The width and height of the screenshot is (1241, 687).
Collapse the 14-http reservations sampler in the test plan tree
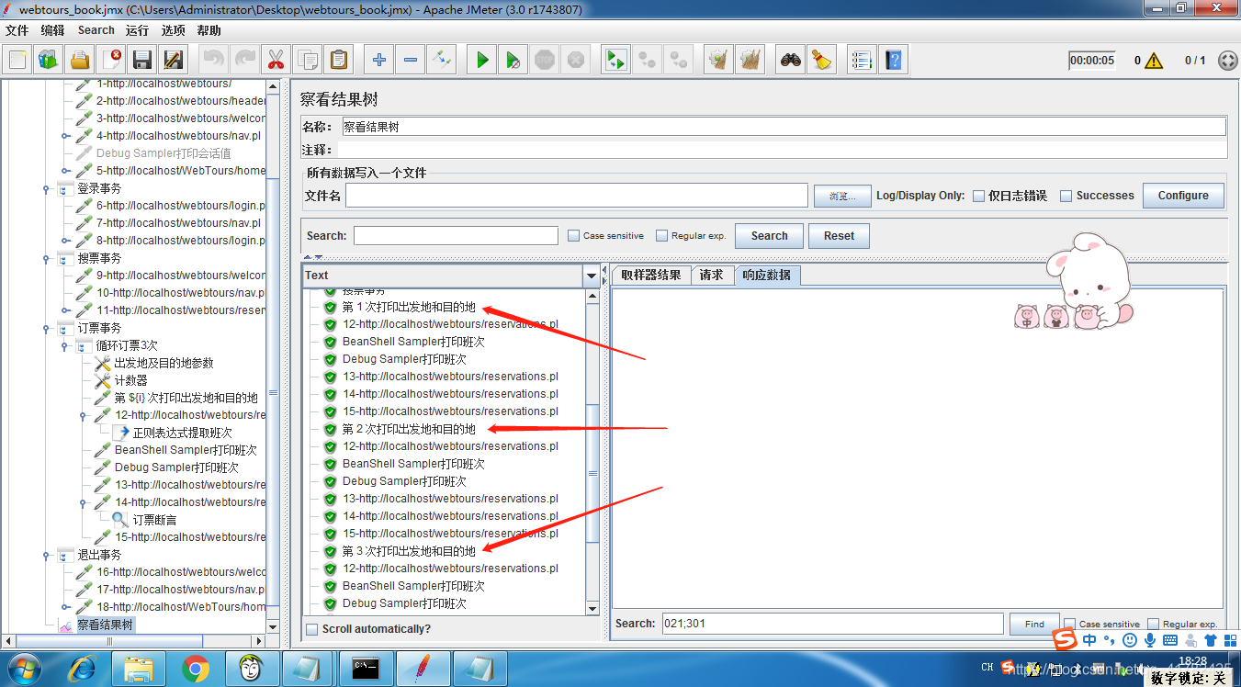pyautogui.click(x=85, y=502)
